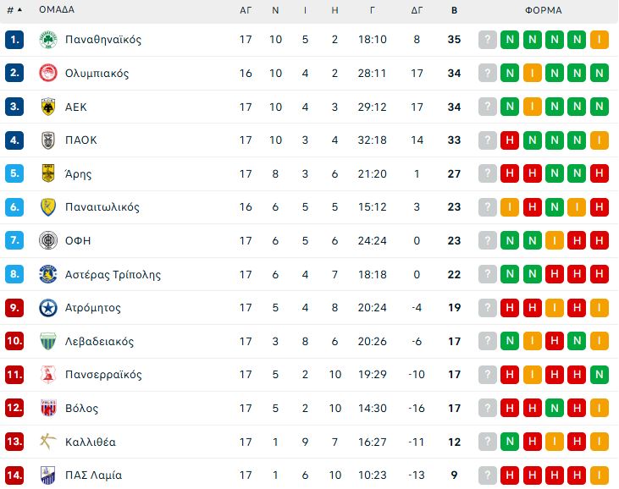Sort standings by the Β points header
Viewport: 619px width, 489px height.
[454, 10]
